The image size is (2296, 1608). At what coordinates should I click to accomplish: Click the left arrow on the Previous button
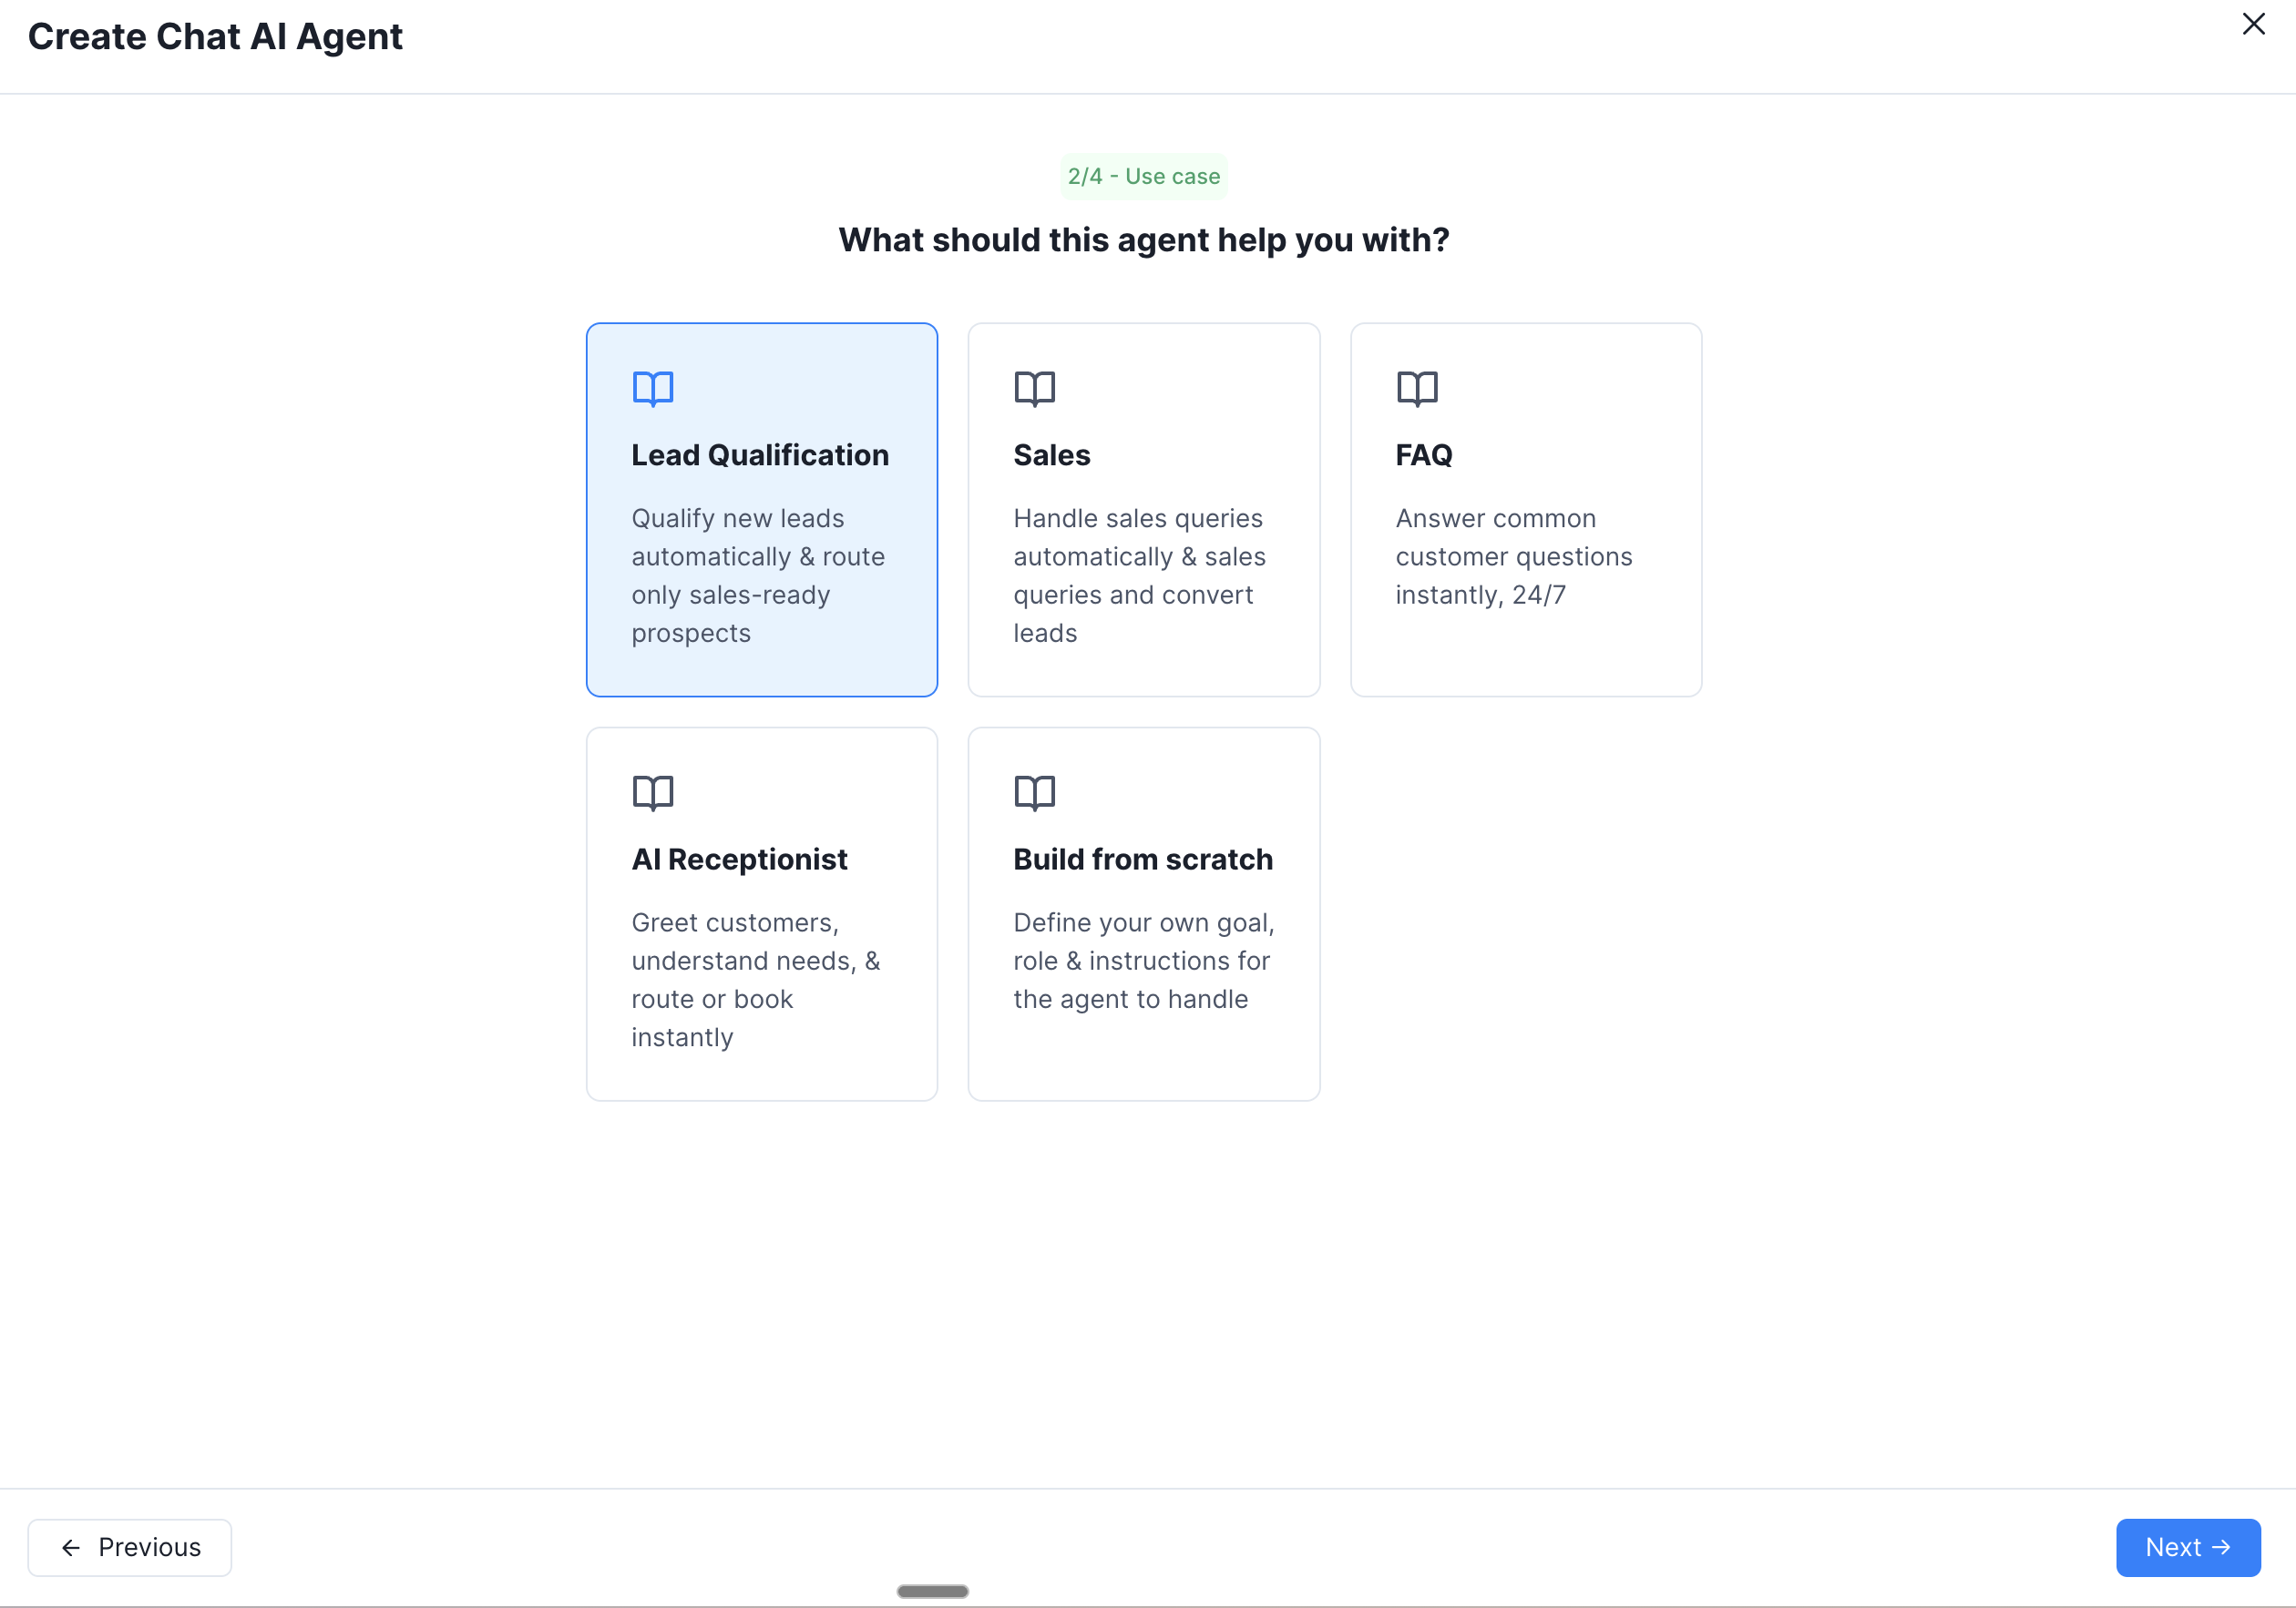(x=71, y=1547)
